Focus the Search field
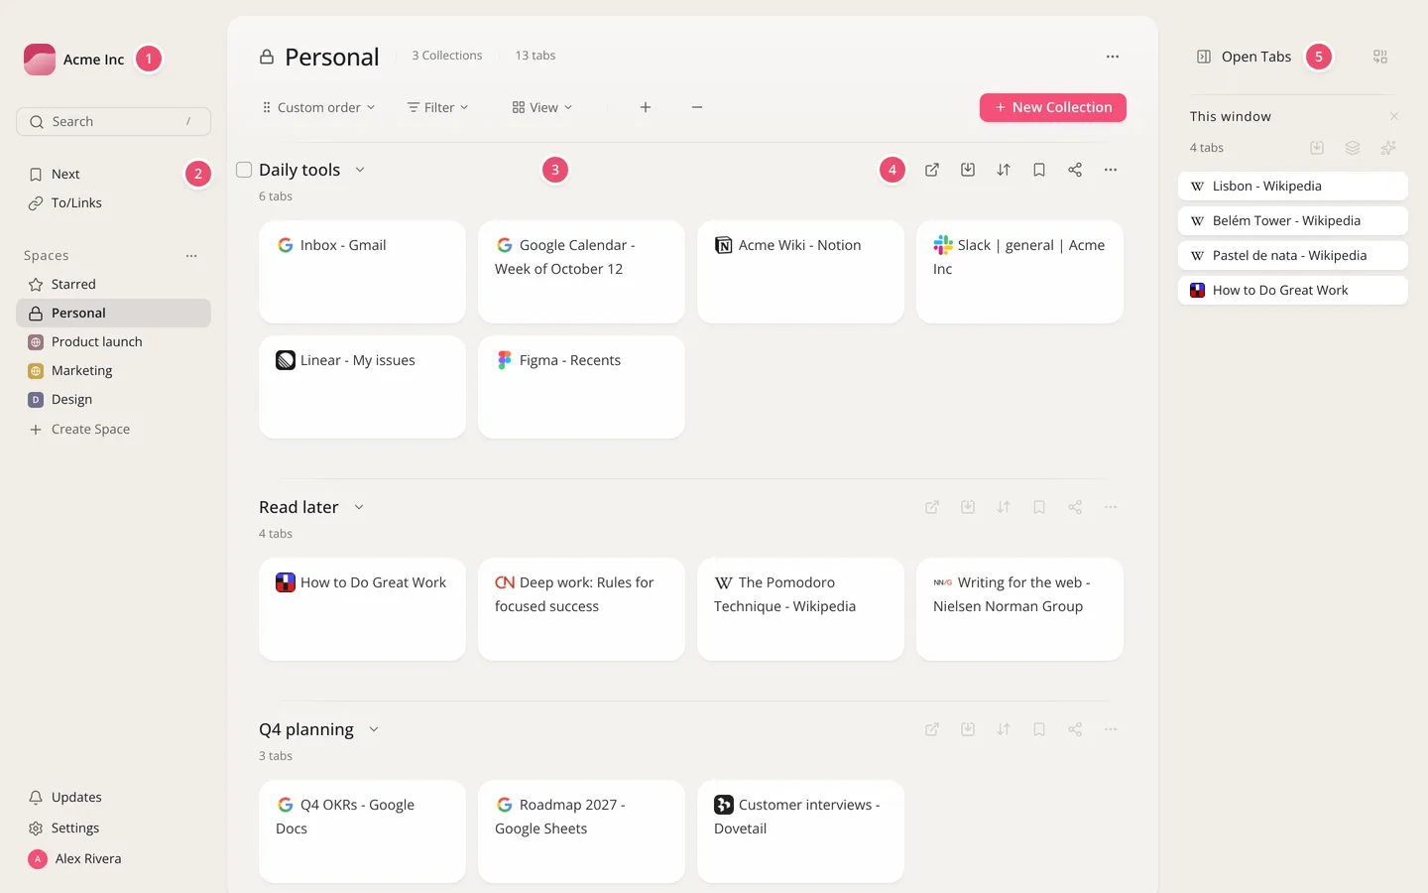This screenshot has height=893, width=1428. (113, 121)
